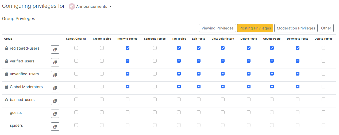Click copy privileges icon for registered-users
This screenshot has height=135, width=339.
(x=55, y=50)
